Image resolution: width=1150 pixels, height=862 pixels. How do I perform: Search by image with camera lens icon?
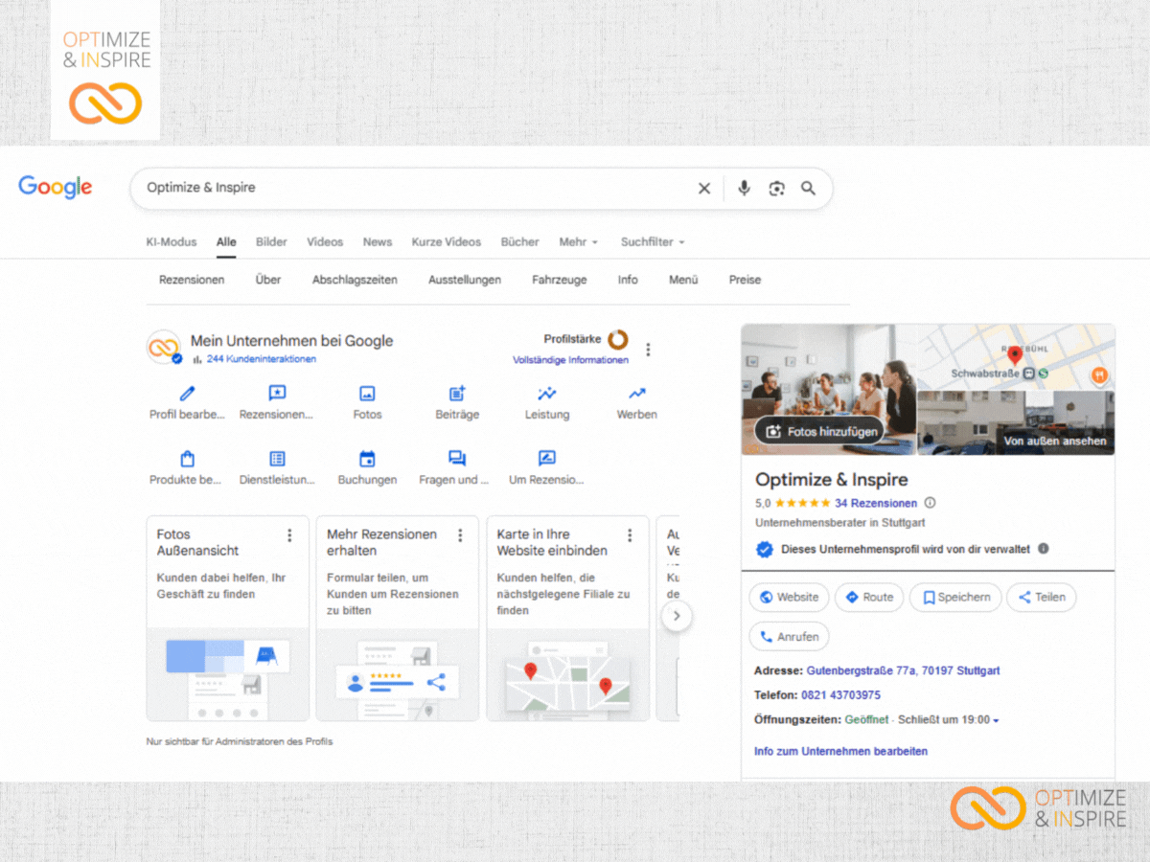[776, 189]
